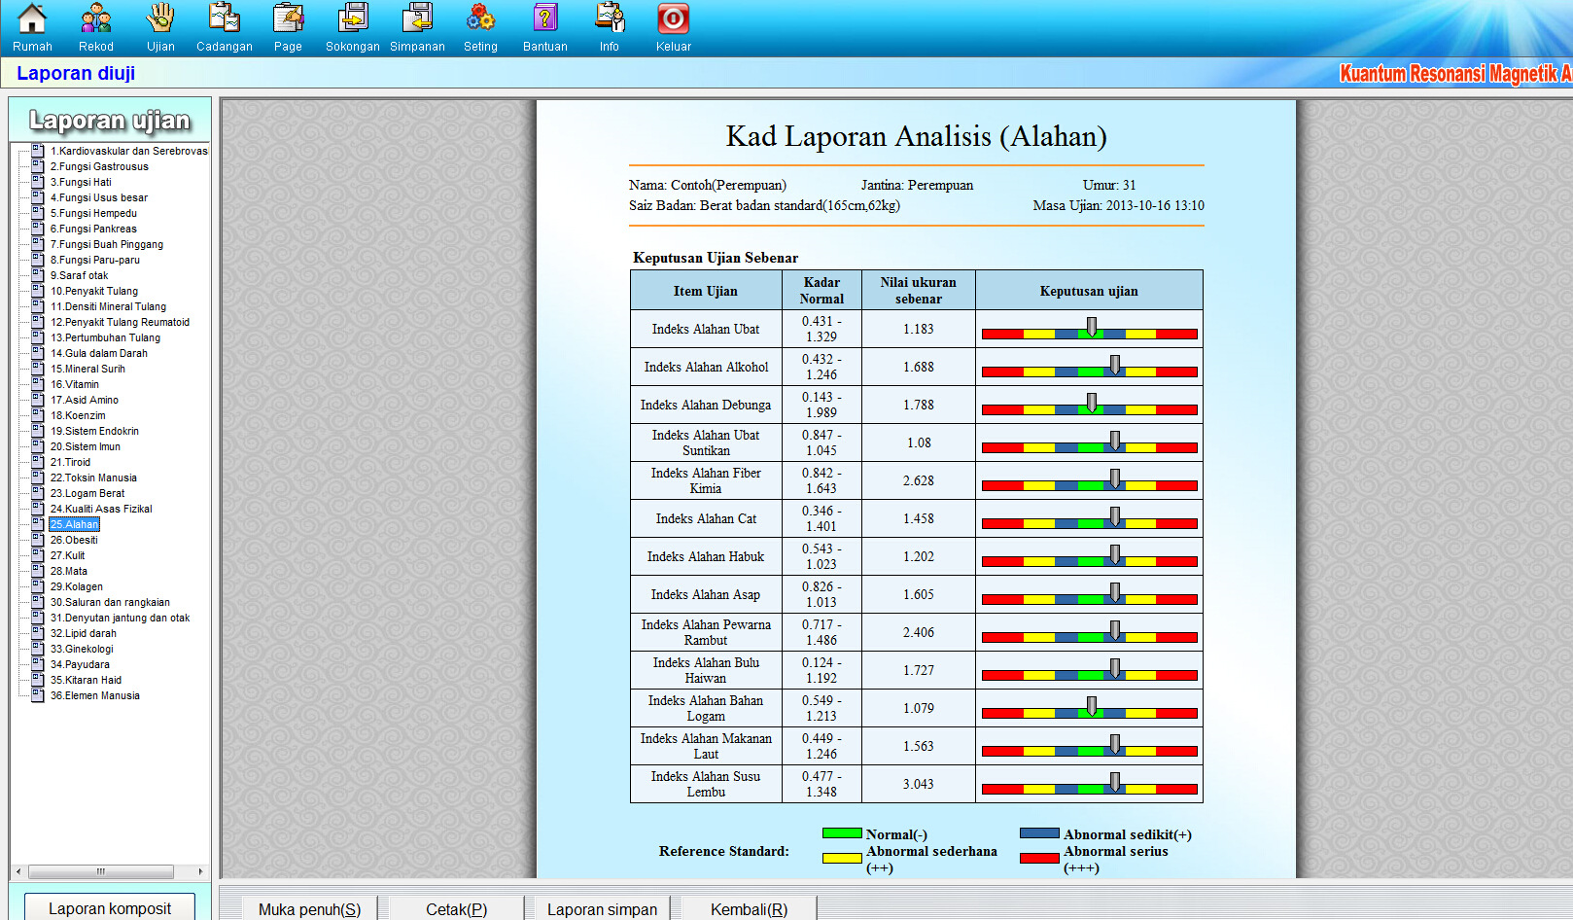Open 20.Sistem Imun report
Screen dimensions: 1573x920
(x=86, y=446)
